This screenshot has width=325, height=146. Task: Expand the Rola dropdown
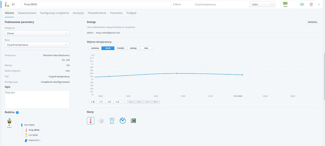pyautogui.click(x=37, y=45)
